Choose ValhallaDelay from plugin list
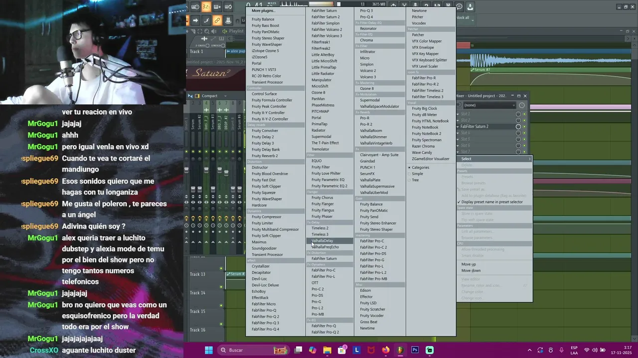This screenshot has width=638, height=358. click(329, 241)
